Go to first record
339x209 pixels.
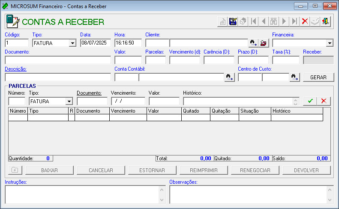(253, 21)
